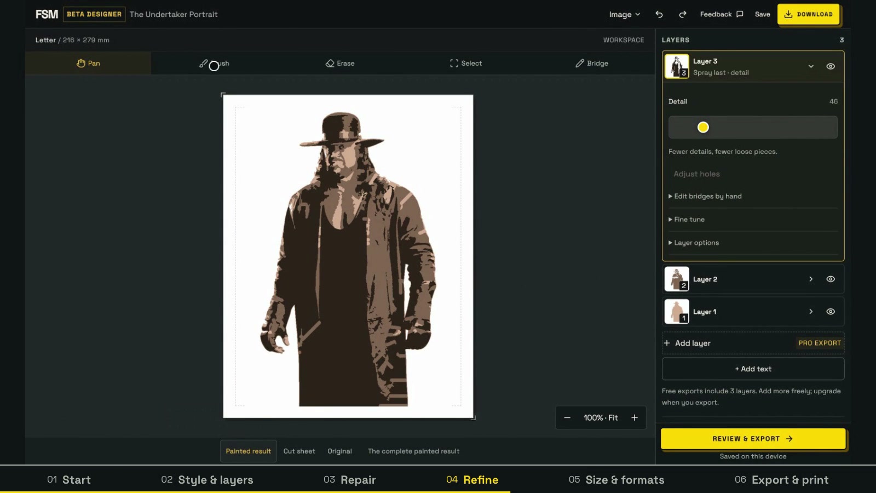This screenshot has height=493, width=876.
Task: Zoom in with the plus icon
Action: 635,417
